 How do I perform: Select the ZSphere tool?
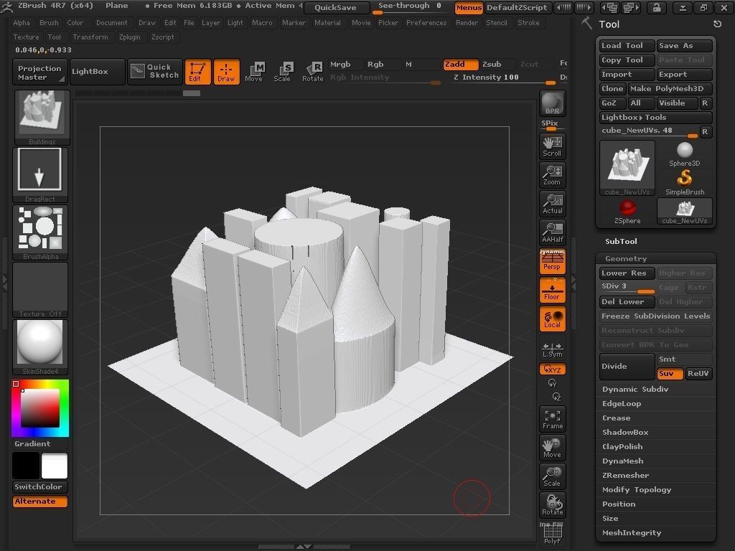pos(627,212)
